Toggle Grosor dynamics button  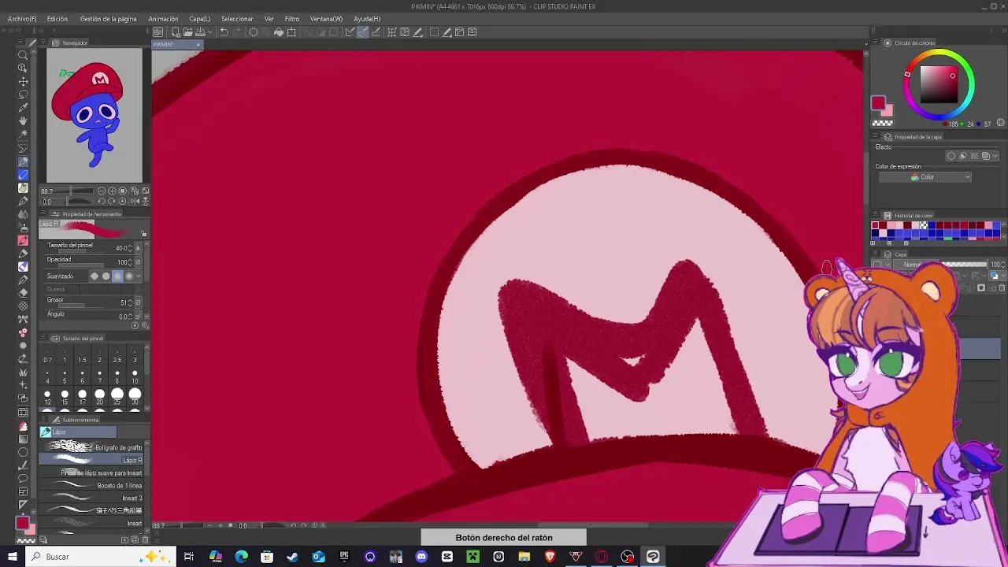pyautogui.click(x=138, y=302)
